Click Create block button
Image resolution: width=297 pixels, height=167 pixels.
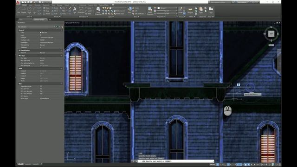136,8
